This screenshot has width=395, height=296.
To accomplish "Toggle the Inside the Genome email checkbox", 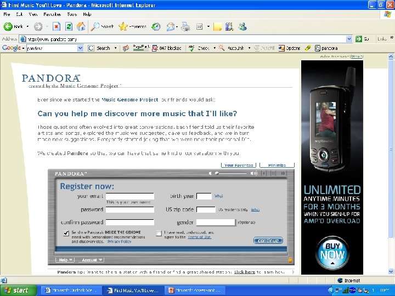I will click(x=66, y=233).
